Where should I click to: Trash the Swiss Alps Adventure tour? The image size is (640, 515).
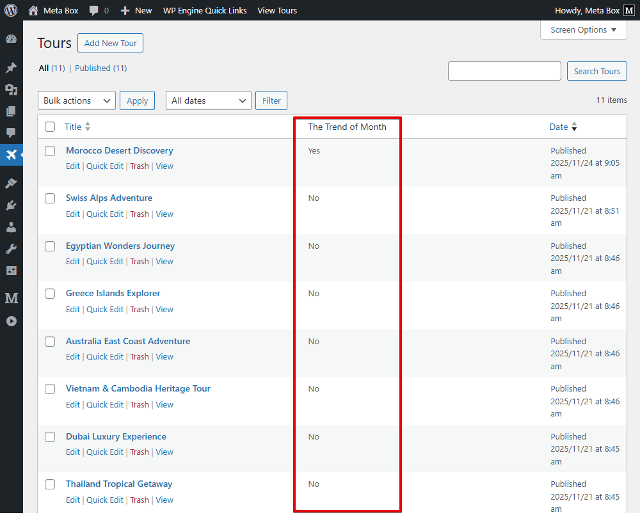click(x=139, y=214)
